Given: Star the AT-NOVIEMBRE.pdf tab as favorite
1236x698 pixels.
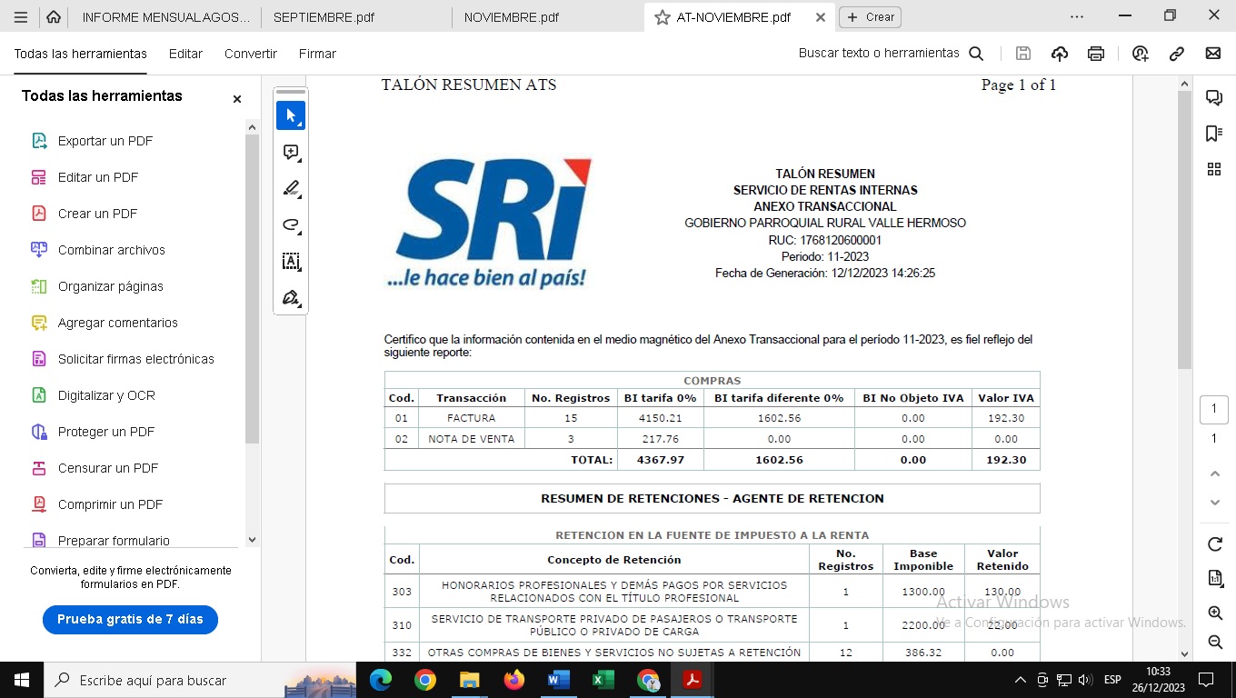Looking at the screenshot, I should [662, 17].
